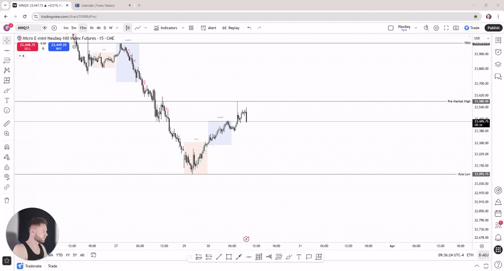Open the Indicators dialog

[x=165, y=28]
